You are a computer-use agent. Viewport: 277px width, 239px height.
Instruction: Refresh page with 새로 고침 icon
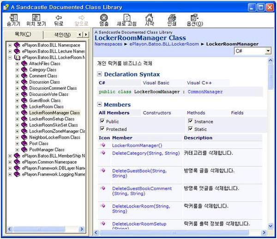pos(126,18)
